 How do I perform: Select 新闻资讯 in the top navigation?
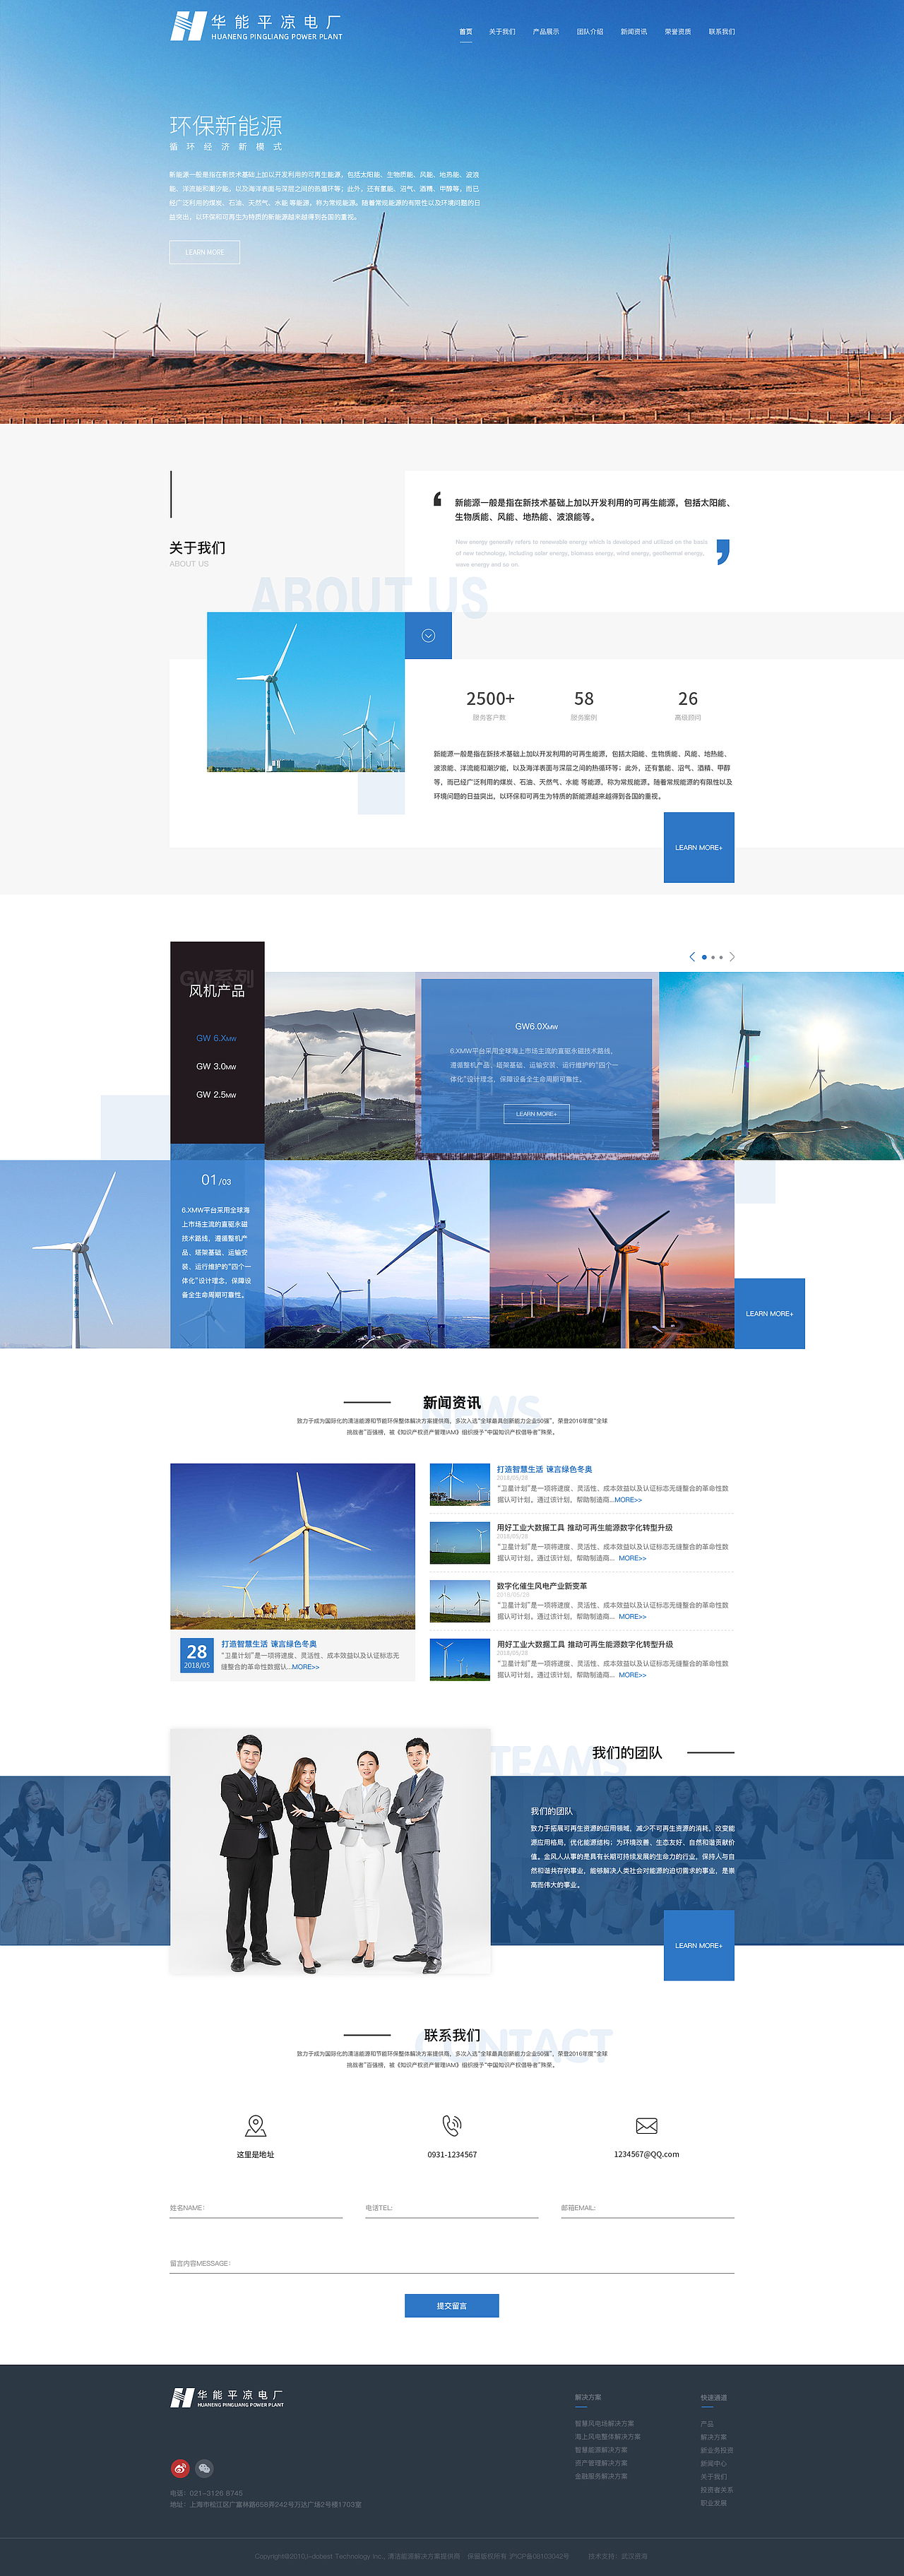634,32
